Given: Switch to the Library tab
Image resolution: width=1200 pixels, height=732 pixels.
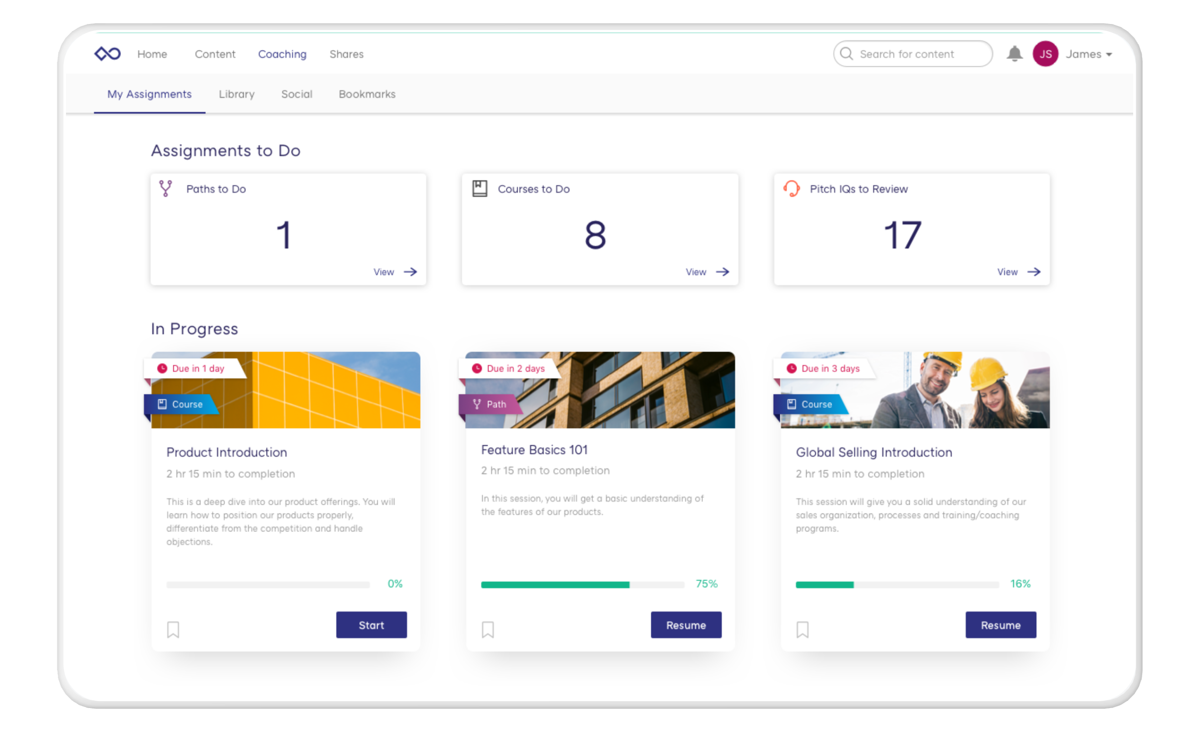Looking at the screenshot, I should pyautogui.click(x=236, y=94).
